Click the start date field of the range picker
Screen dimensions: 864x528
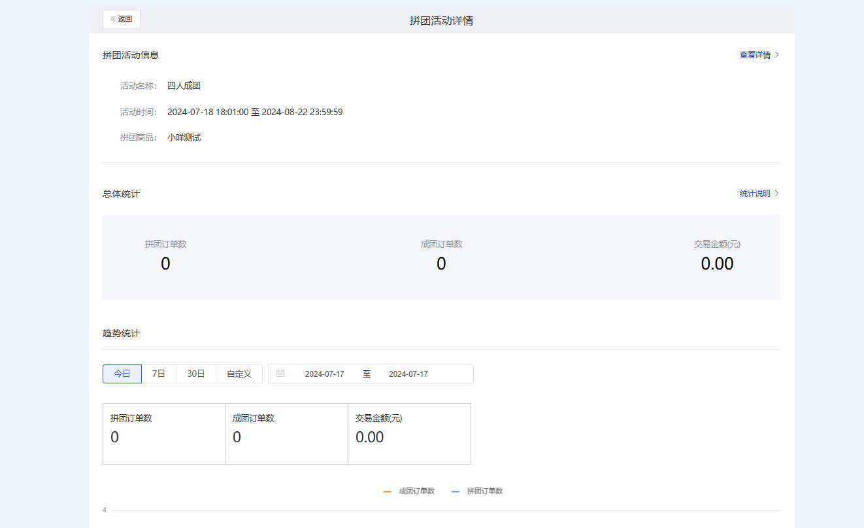pyautogui.click(x=325, y=374)
